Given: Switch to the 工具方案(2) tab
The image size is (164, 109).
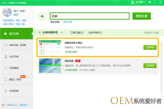Looking at the screenshot, I should tap(77, 32).
